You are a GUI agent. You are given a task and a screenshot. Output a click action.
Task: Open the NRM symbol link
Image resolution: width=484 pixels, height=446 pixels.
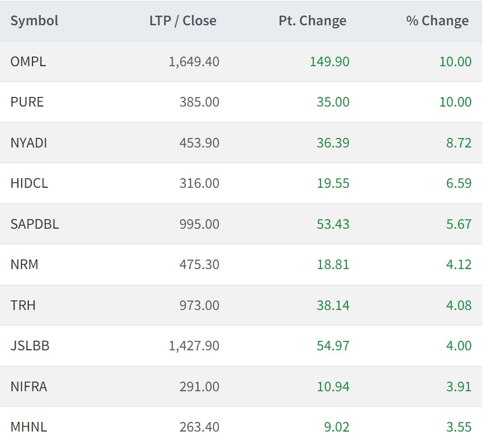[25, 264]
